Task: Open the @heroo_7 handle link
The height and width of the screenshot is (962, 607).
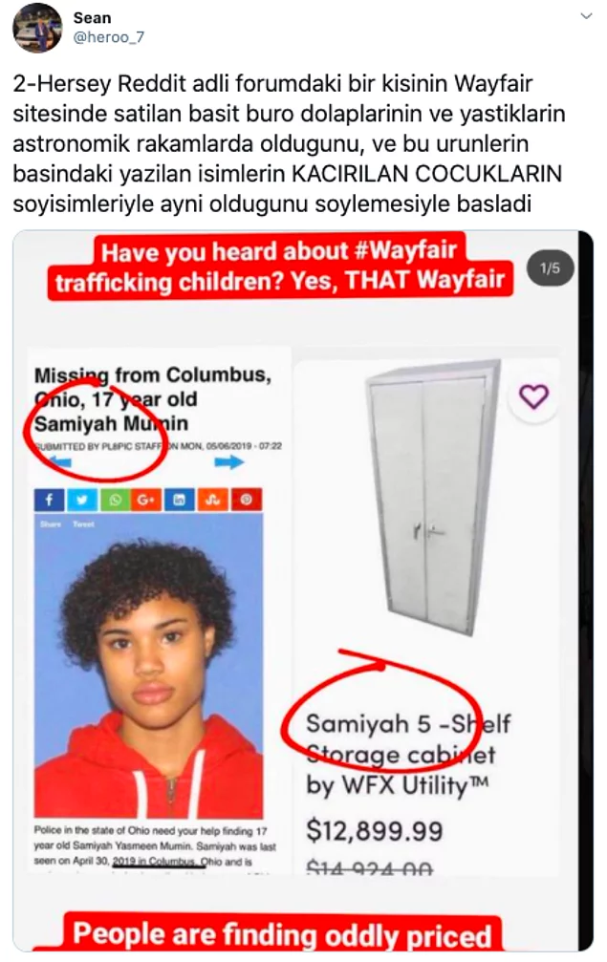Action: (x=109, y=37)
